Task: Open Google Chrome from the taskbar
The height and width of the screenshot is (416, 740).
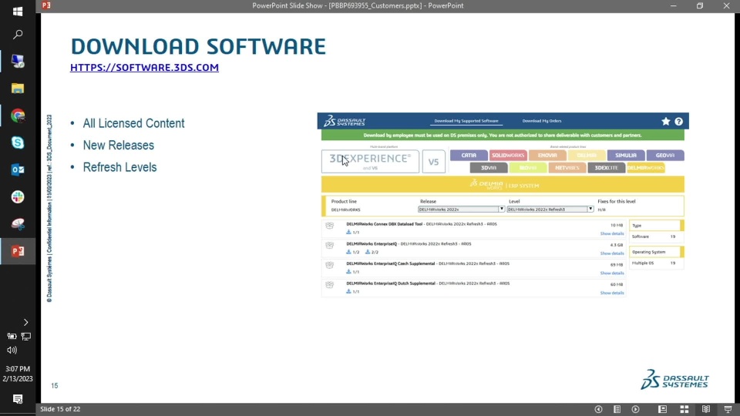Action: (x=18, y=116)
